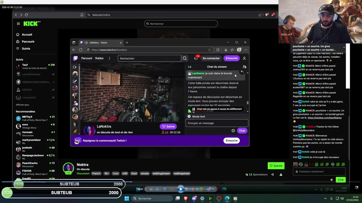Select the smoke tag
This screenshot has width=362, height=203.
145,173
